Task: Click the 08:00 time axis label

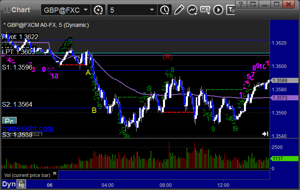Action: pyautogui.click(x=165, y=185)
